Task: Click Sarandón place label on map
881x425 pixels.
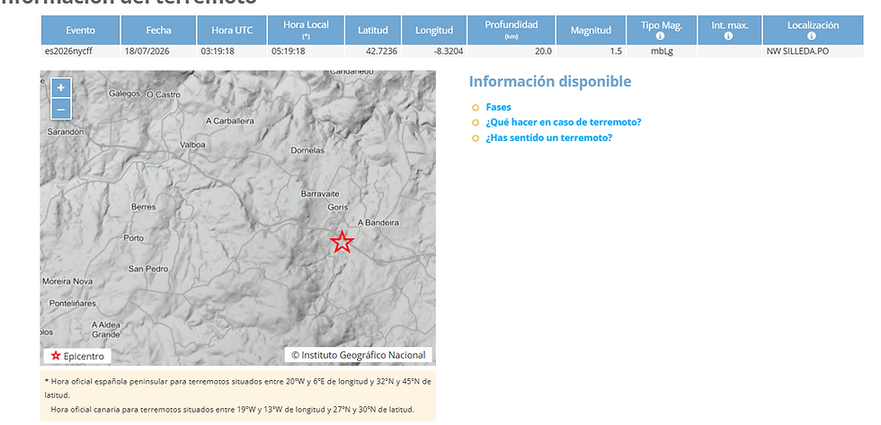Action: (x=65, y=131)
